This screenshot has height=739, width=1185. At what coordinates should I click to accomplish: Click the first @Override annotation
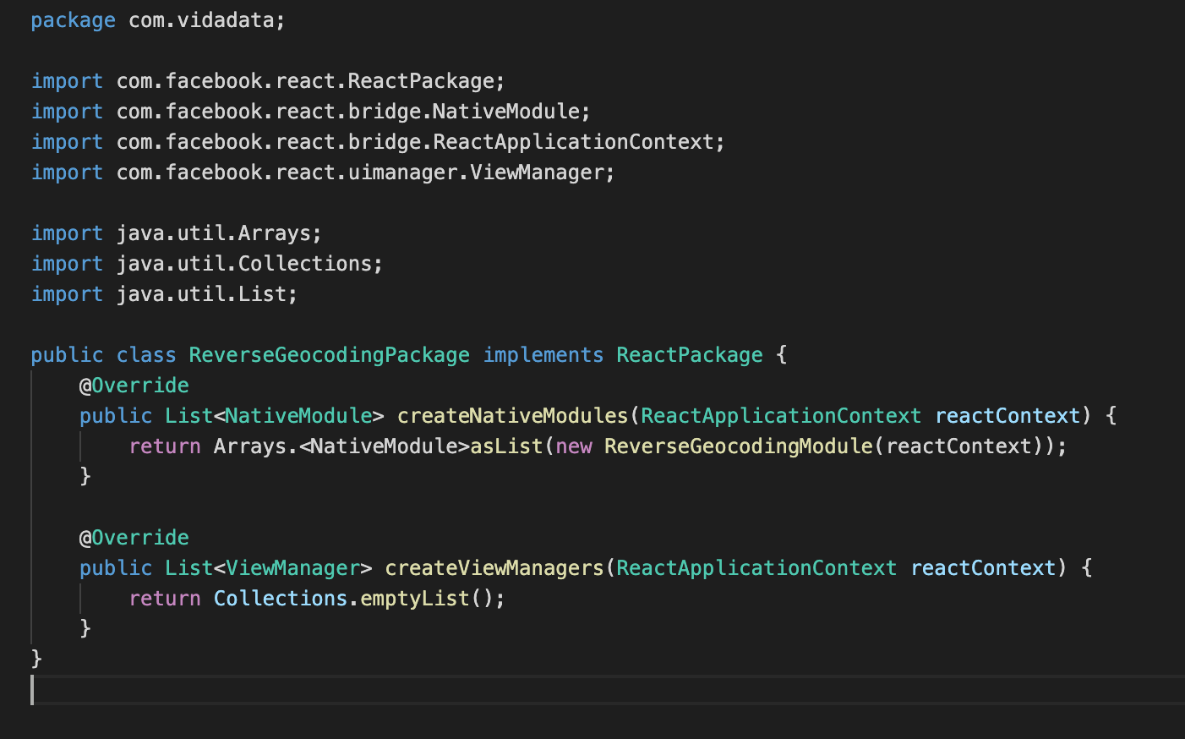tap(134, 385)
